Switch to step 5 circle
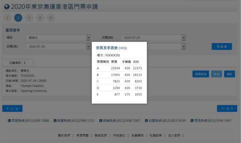Viewport: 241px width, 143px height. click(51, 18)
